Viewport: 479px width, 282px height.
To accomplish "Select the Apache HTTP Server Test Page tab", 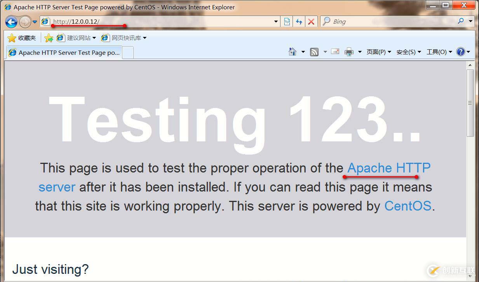I will coord(64,52).
